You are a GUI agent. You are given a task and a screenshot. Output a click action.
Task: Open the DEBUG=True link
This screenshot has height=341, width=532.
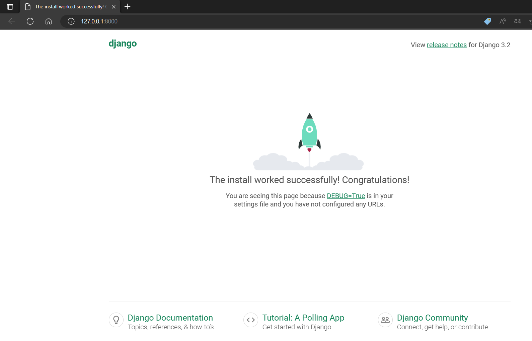click(x=346, y=196)
